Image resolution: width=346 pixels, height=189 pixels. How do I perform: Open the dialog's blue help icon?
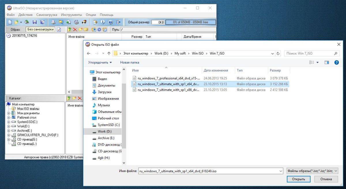pos(336,62)
